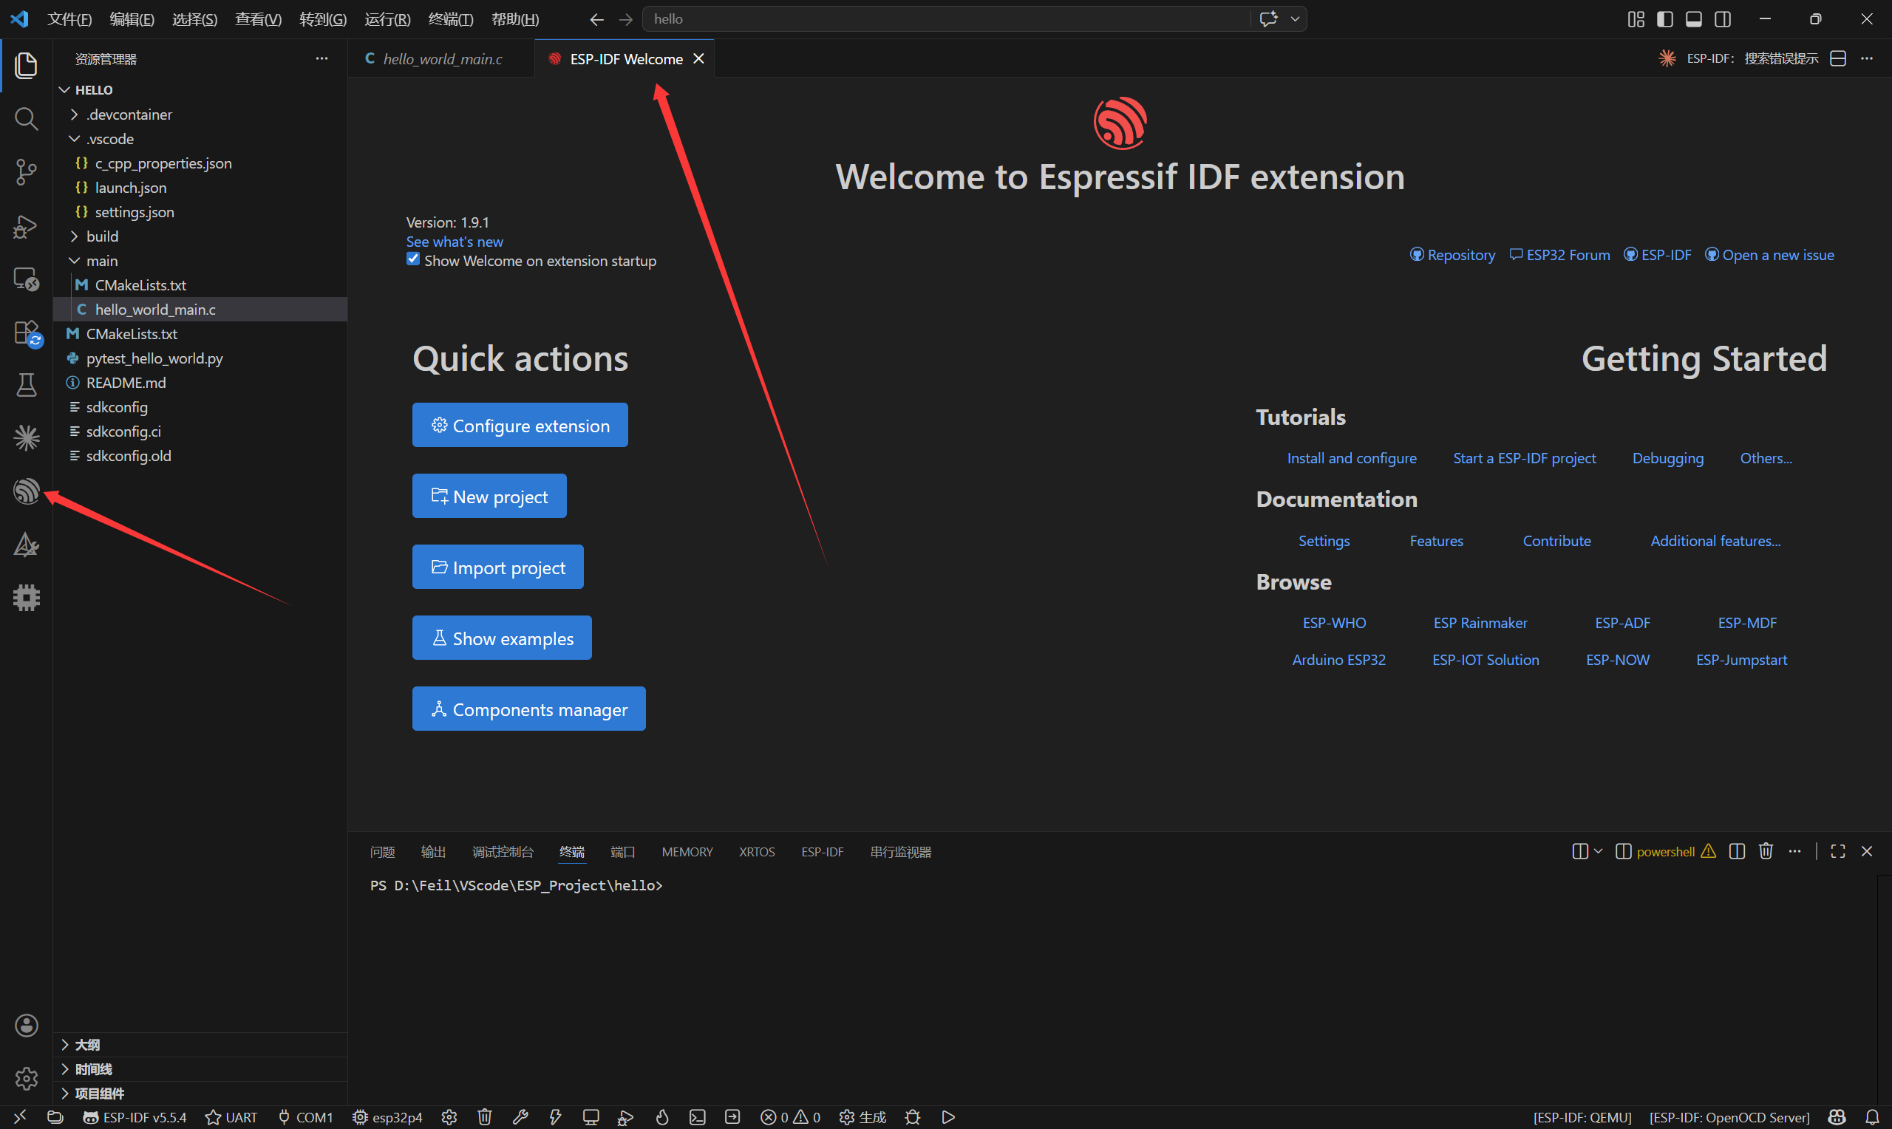The width and height of the screenshot is (1892, 1129).
Task: Open Accounts menu in activity bar
Action: 26,1026
